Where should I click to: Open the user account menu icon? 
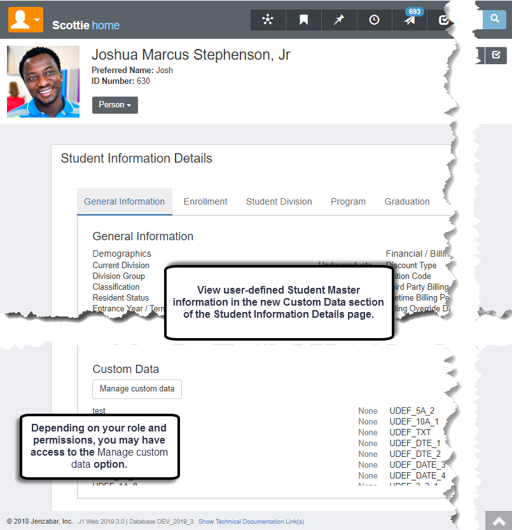(25, 20)
